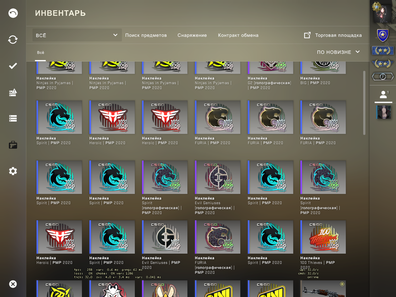Expand the ВСЁ category dropdown
This screenshot has width=396, height=297.
77,35
